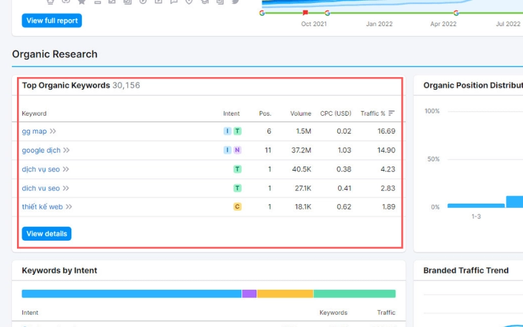Click the T intent badge for dich vu seo
The image size is (523, 327).
[x=237, y=188]
